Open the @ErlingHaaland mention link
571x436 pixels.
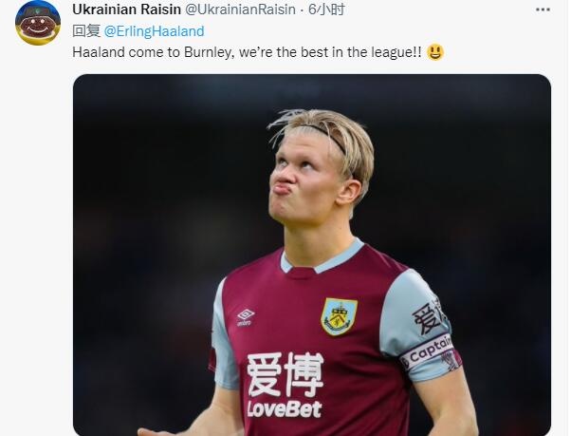154,31
